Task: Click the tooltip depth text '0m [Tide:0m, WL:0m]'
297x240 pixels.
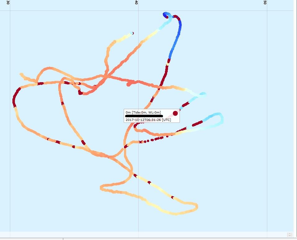Action: tap(143, 112)
